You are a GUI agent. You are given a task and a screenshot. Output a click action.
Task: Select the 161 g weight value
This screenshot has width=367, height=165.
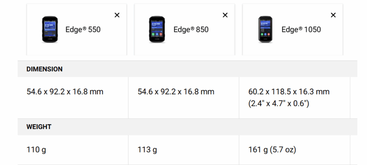[258, 150]
